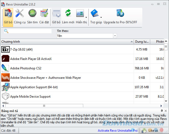This screenshot has width=169, height=134.
Task: Click the vertical scrollbar down arrow
Action: click(166, 101)
